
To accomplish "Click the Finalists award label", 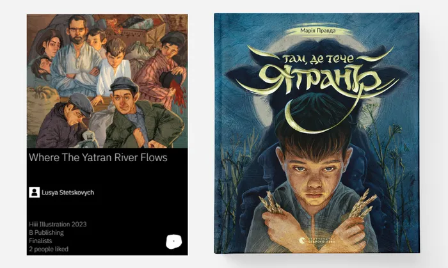I will pyautogui.click(x=40, y=241).
